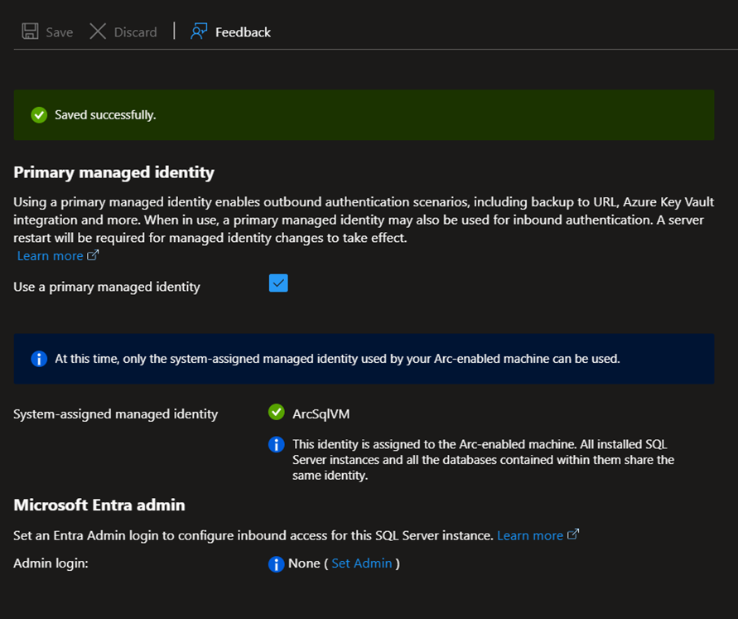
Task: Click the Microsoft Entra admin heading
Action: [x=99, y=505]
